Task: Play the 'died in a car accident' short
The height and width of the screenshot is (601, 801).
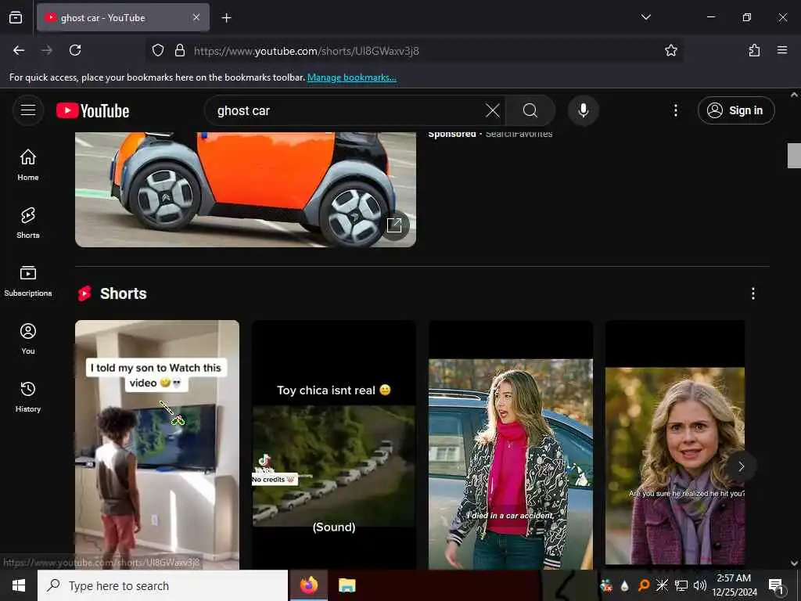Action: [510, 444]
